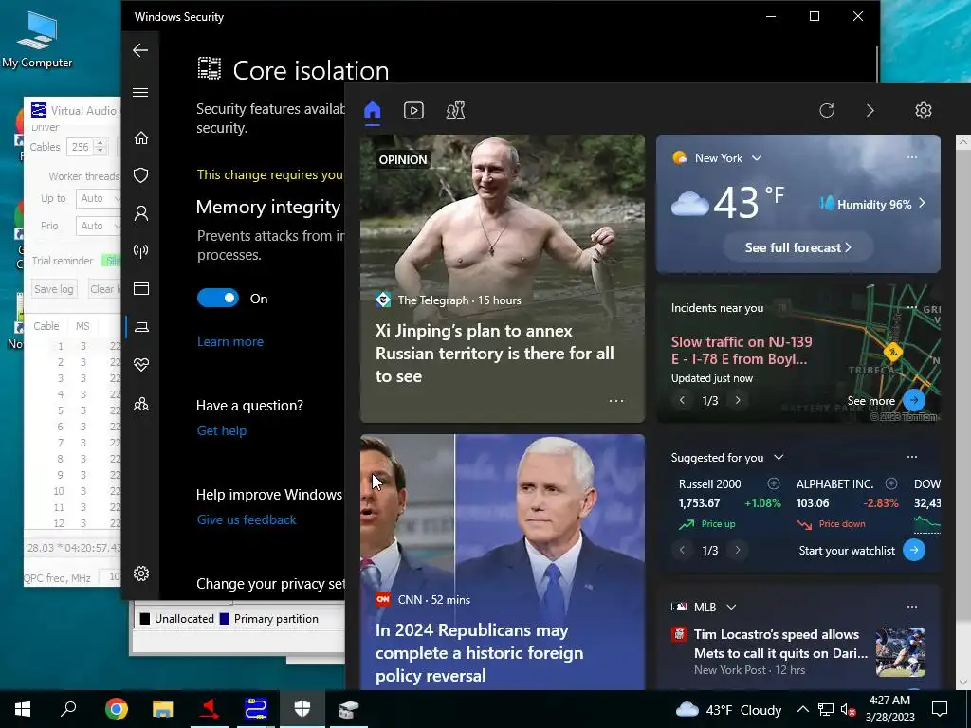Open taskbar weather 43°F Cloudy widget
The image size is (971, 728).
pyautogui.click(x=728, y=709)
